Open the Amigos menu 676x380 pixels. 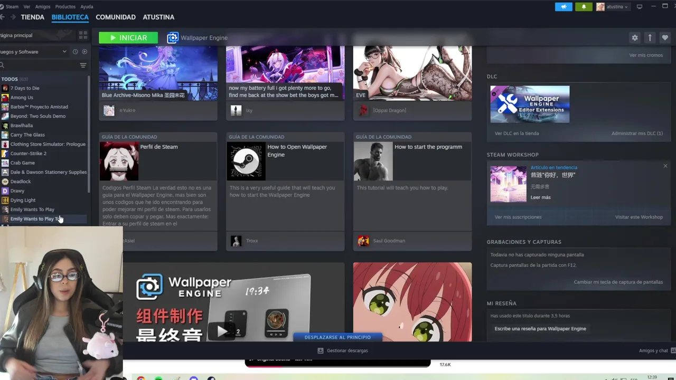[43, 7]
